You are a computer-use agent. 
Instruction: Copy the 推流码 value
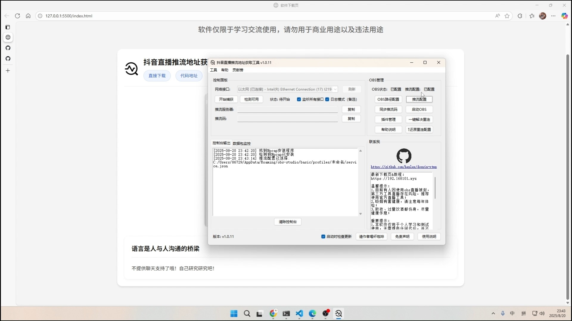coord(351,119)
